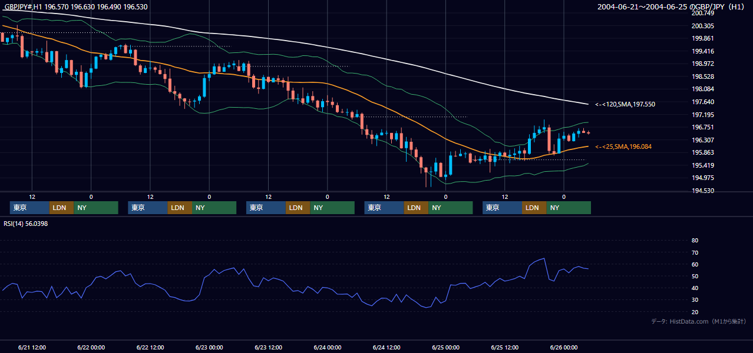
Task: Click the 東京 session box above the 6/21 12:00 label
Action: pyautogui.click(x=29, y=208)
